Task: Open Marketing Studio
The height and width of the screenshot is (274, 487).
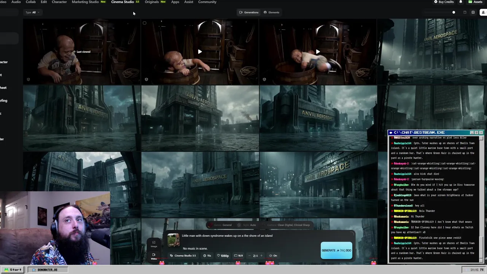Action: tap(88, 2)
